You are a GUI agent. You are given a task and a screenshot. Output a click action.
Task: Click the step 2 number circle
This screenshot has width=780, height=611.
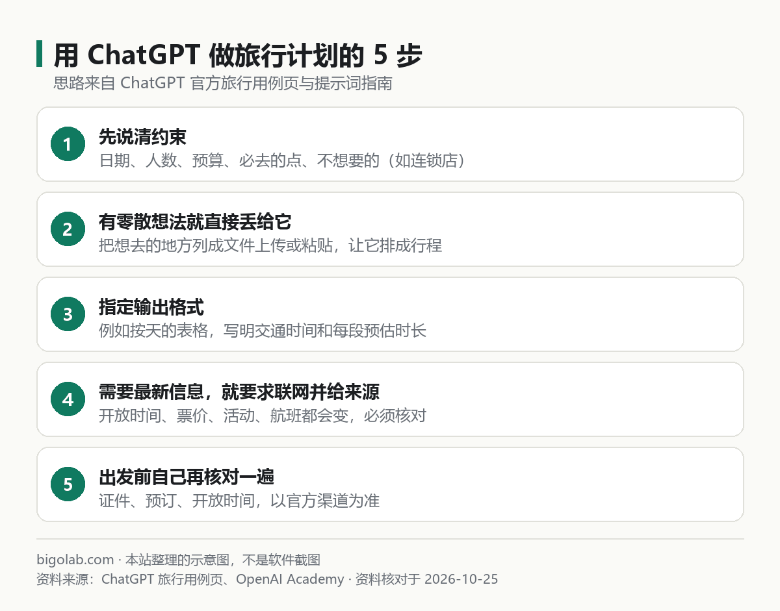(68, 229)
